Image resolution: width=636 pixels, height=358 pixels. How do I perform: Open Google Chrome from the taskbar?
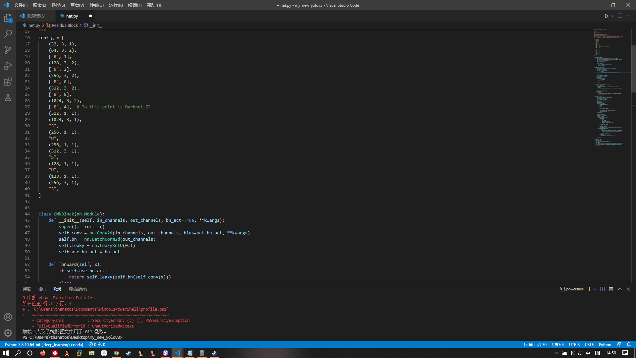[x=116, y=353]
